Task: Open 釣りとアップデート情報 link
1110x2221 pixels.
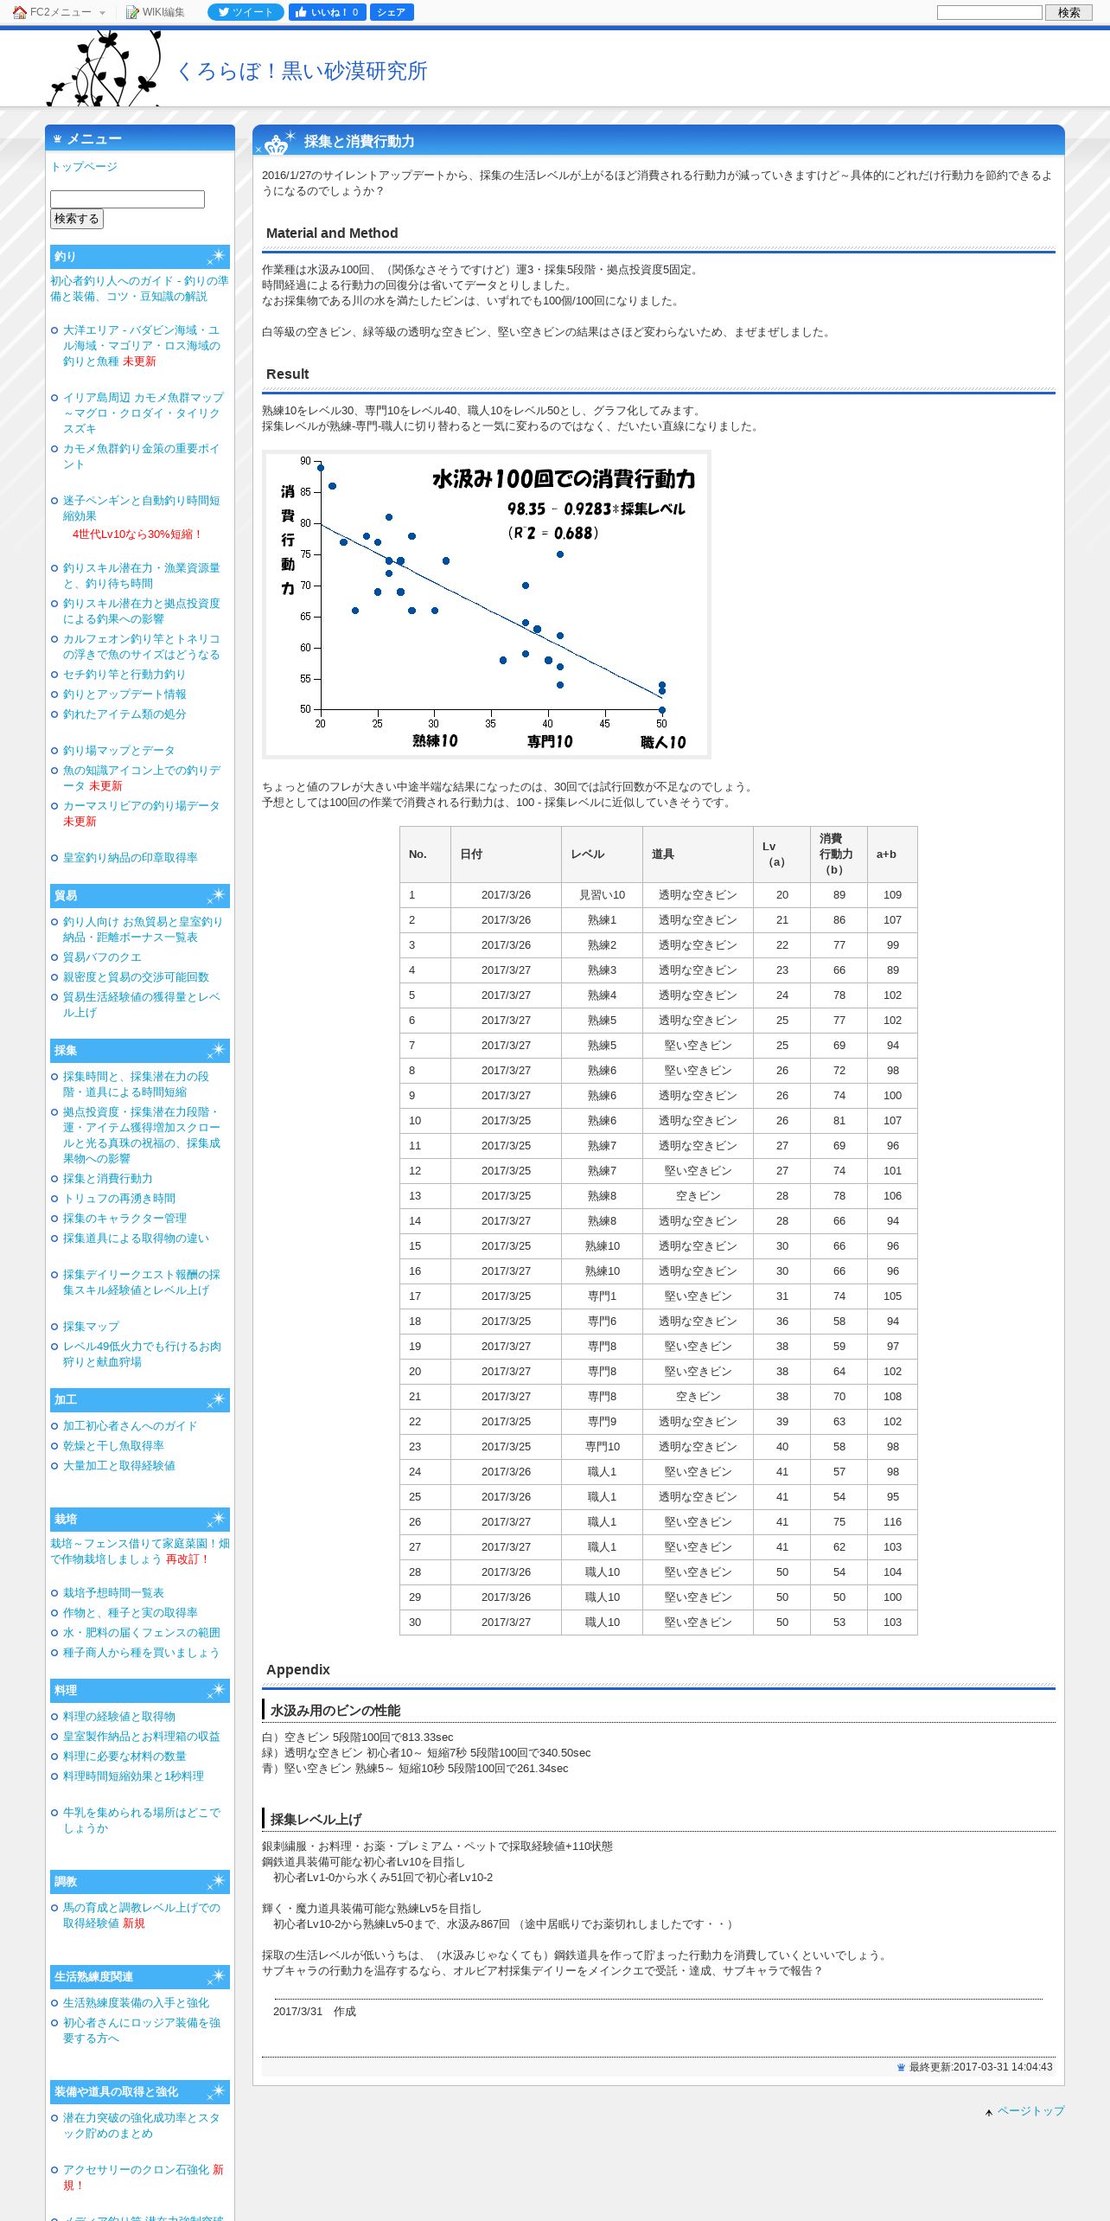Action: (124, 694)
